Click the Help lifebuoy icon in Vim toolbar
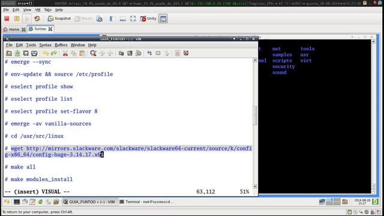Viewport: 384px width, 216px height. (178, 53)
